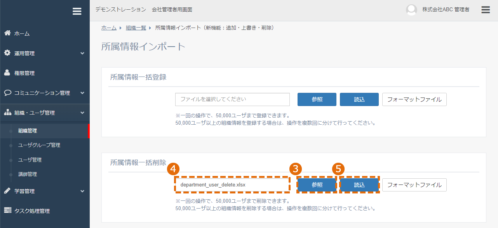Viewport: 498px width, 228px height.
Task: Click the ホーム breadcrumb link
Action: click(109, 28)
